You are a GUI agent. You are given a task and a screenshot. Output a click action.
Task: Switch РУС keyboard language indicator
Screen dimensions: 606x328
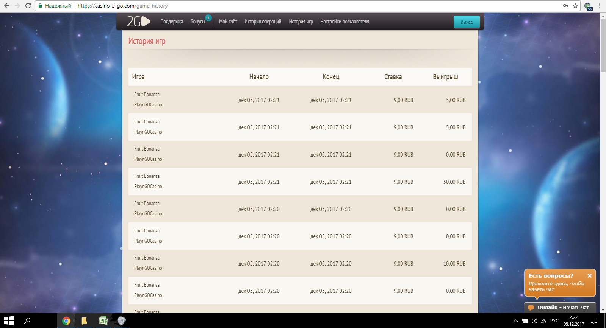tap(554, 321)
